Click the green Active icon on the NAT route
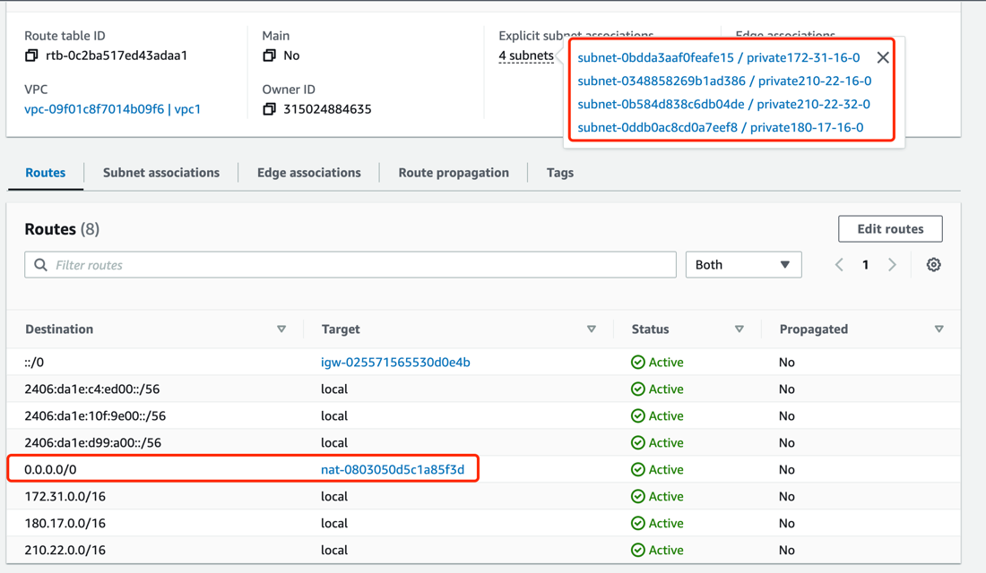 639,469
